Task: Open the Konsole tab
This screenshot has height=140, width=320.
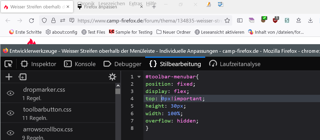Action: 80,64
